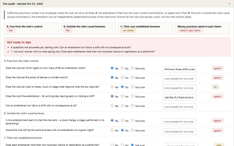Edit the 'Late fee of a fixed amount' note
Viewport: 234px width, 146px height.
click(179, 97)
